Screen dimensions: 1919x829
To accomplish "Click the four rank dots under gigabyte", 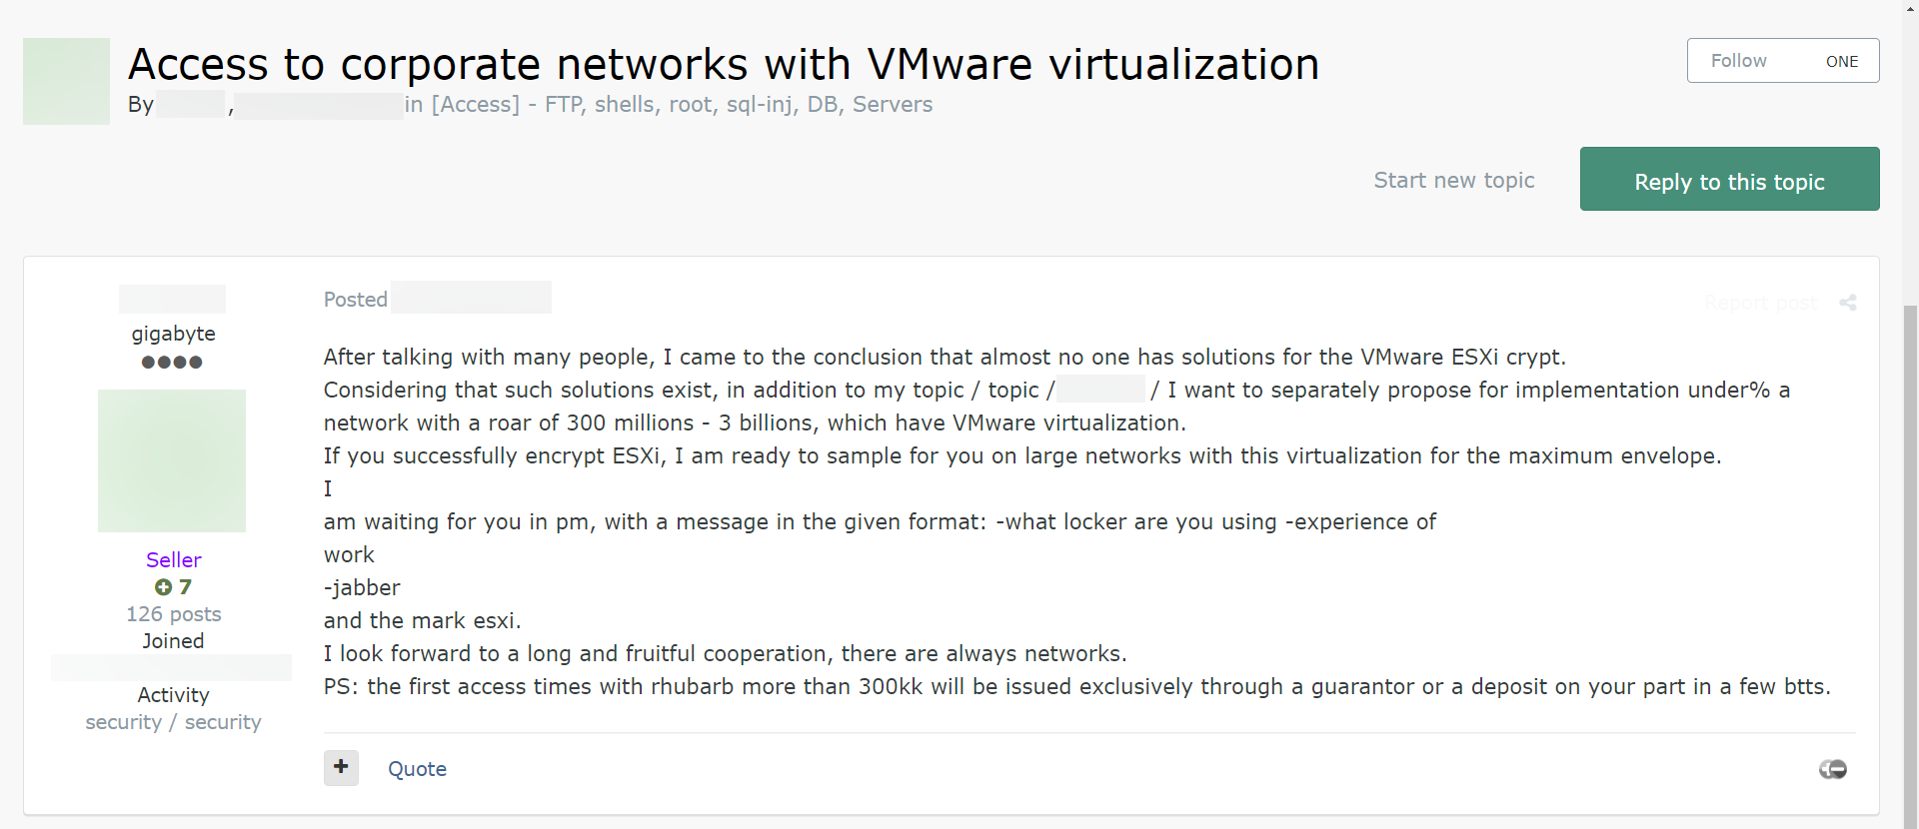I will [x=172, y=363].
